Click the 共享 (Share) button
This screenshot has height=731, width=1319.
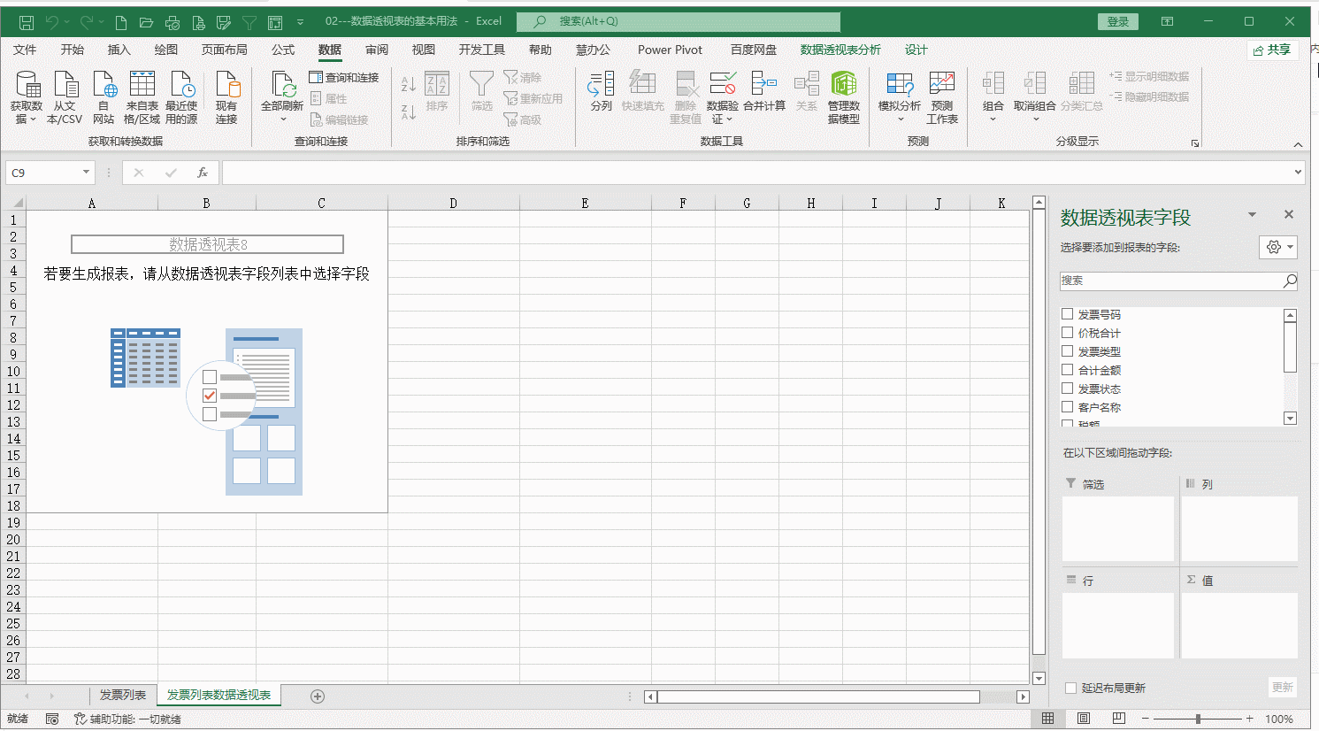(1272, 50)
